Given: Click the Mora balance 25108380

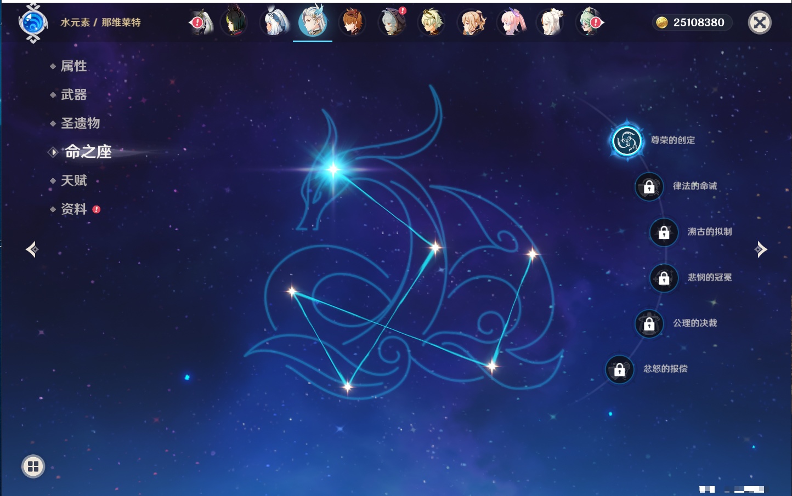Looking at the screenshot, I should (699, 22).
